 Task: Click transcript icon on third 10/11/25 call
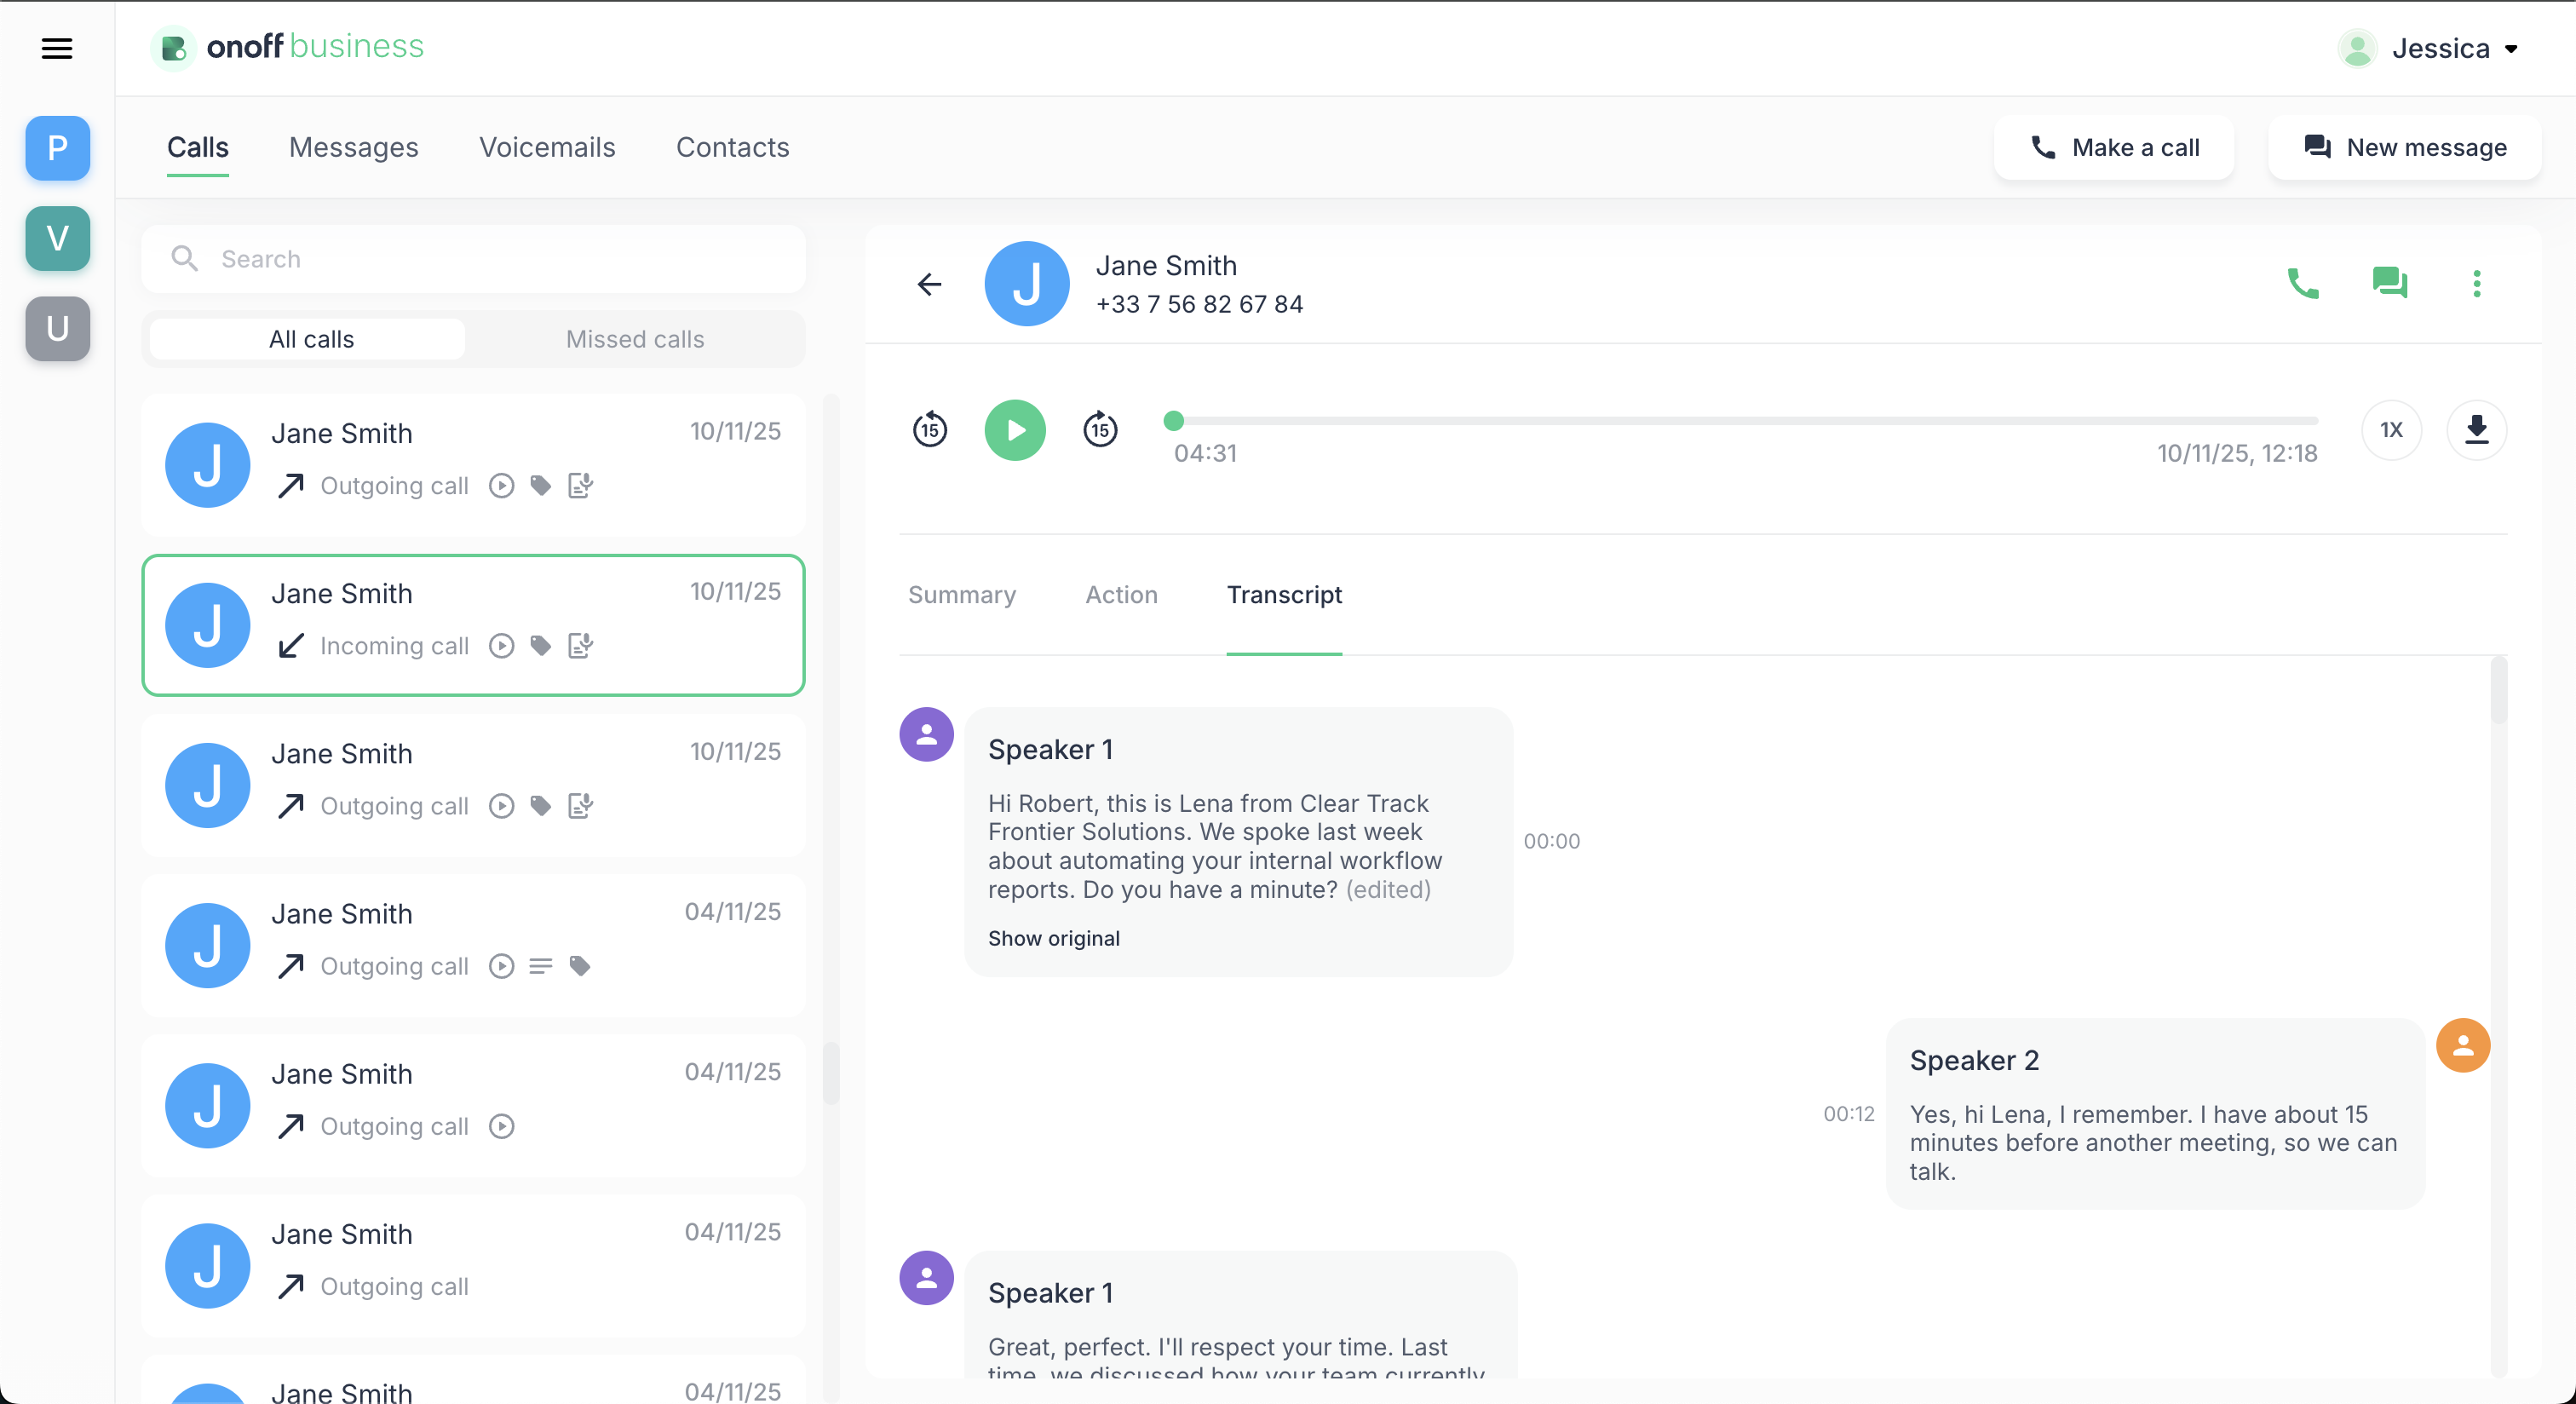coord(581,806)
